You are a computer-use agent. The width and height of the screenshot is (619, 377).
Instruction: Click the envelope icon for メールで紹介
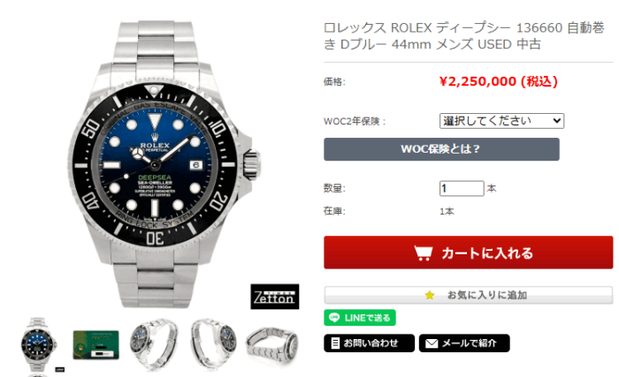tap(432, 343)
